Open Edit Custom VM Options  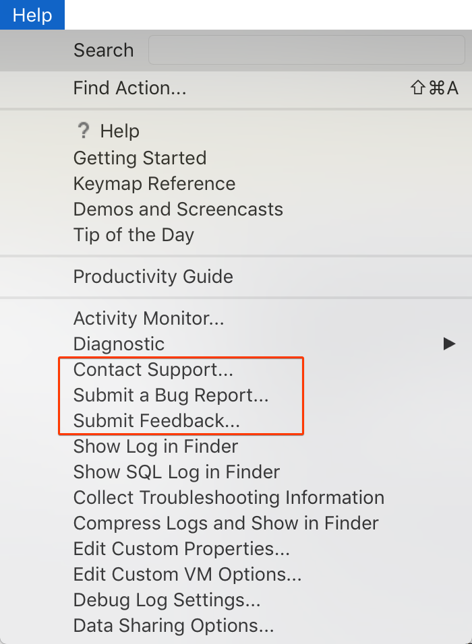pyautogui.click(x=236, y=574)
